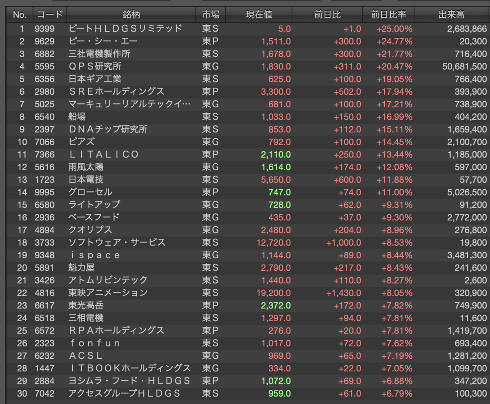The image size is (490, 404).
Task: Select stock name 日本ギア工業
Action: pos(95,79)
